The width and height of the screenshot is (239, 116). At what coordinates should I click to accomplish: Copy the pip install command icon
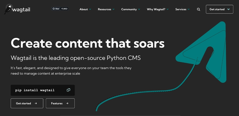click(x=69, y=90)
